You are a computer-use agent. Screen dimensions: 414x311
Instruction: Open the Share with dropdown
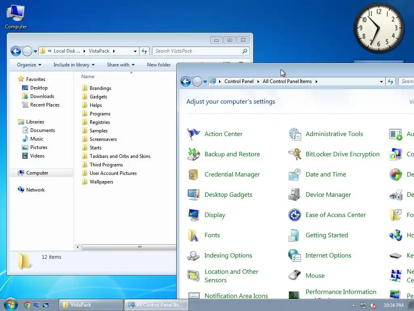pos(120,65)
